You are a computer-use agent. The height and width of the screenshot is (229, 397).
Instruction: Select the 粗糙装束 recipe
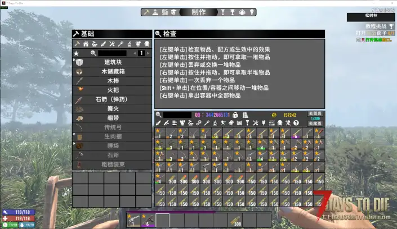click(x=112, y=164)
